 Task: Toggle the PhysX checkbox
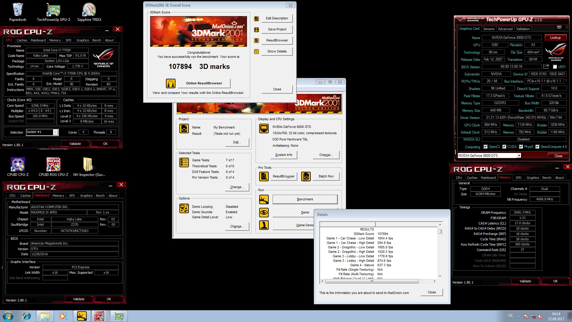[x=521, y=147]
